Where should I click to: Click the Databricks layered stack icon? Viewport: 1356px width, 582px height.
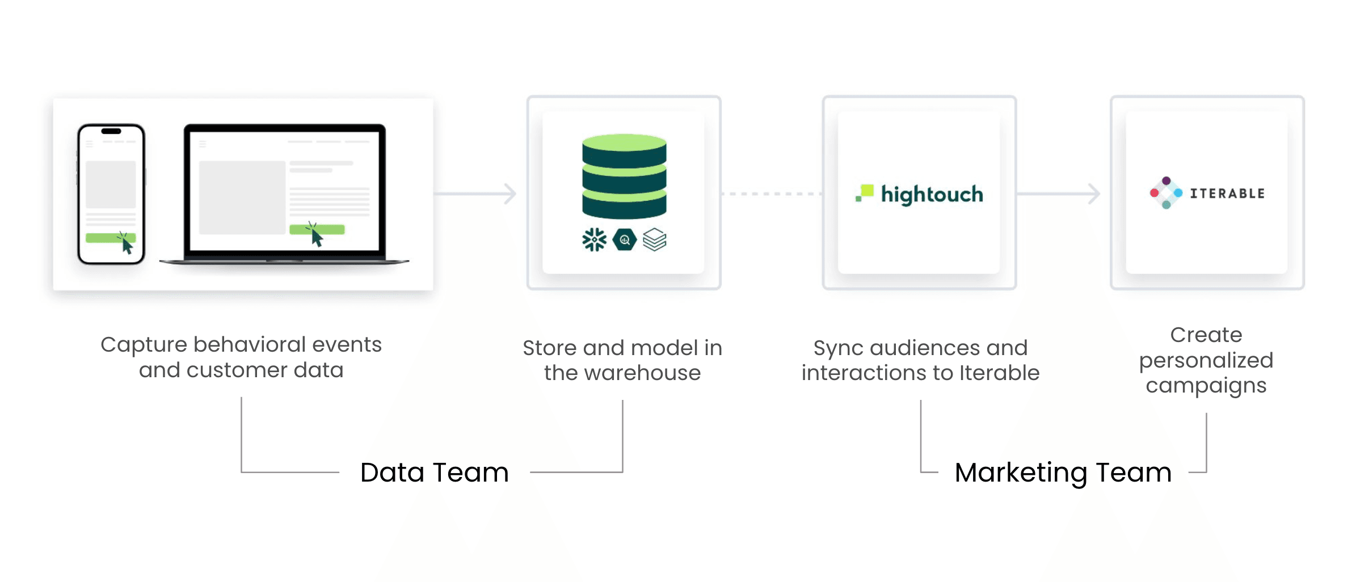pyautogui.click(x=655, y=240)
